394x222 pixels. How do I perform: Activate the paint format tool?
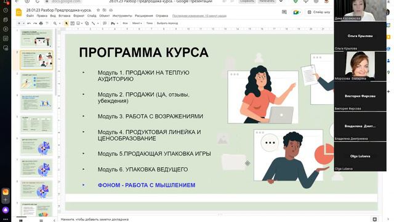click(x=47, y=23)
